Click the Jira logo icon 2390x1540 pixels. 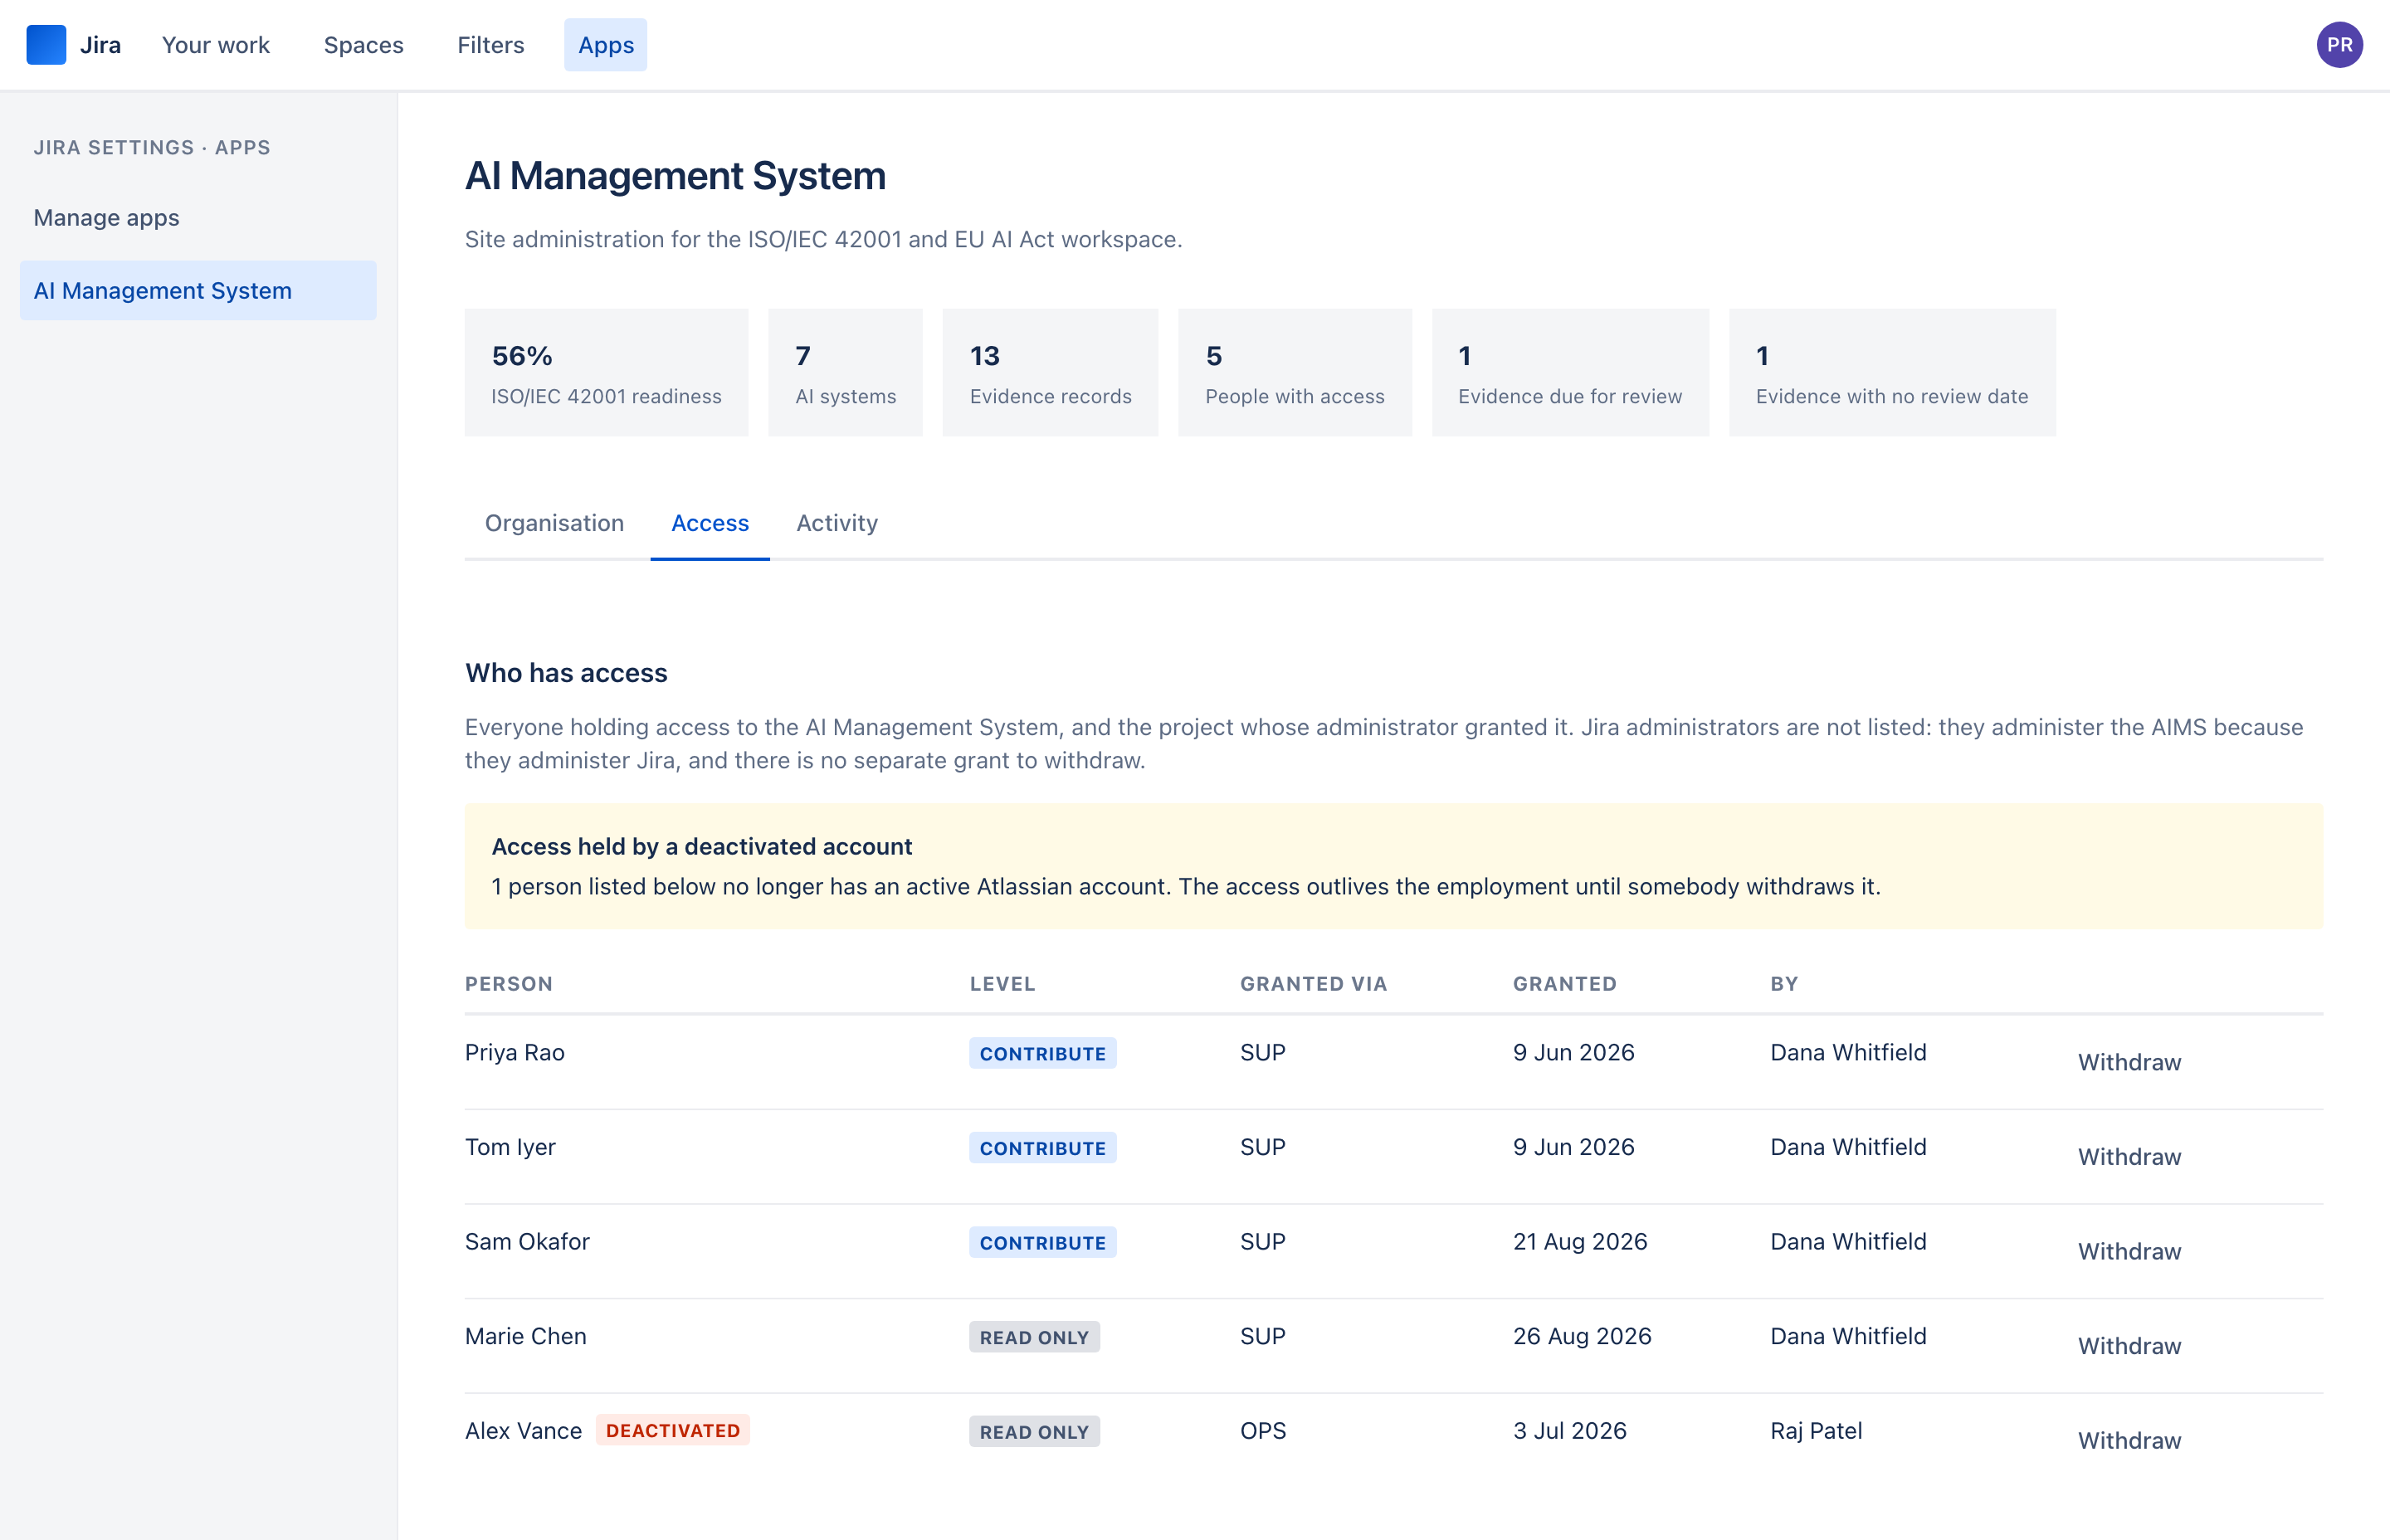click(x=46, y=45)
